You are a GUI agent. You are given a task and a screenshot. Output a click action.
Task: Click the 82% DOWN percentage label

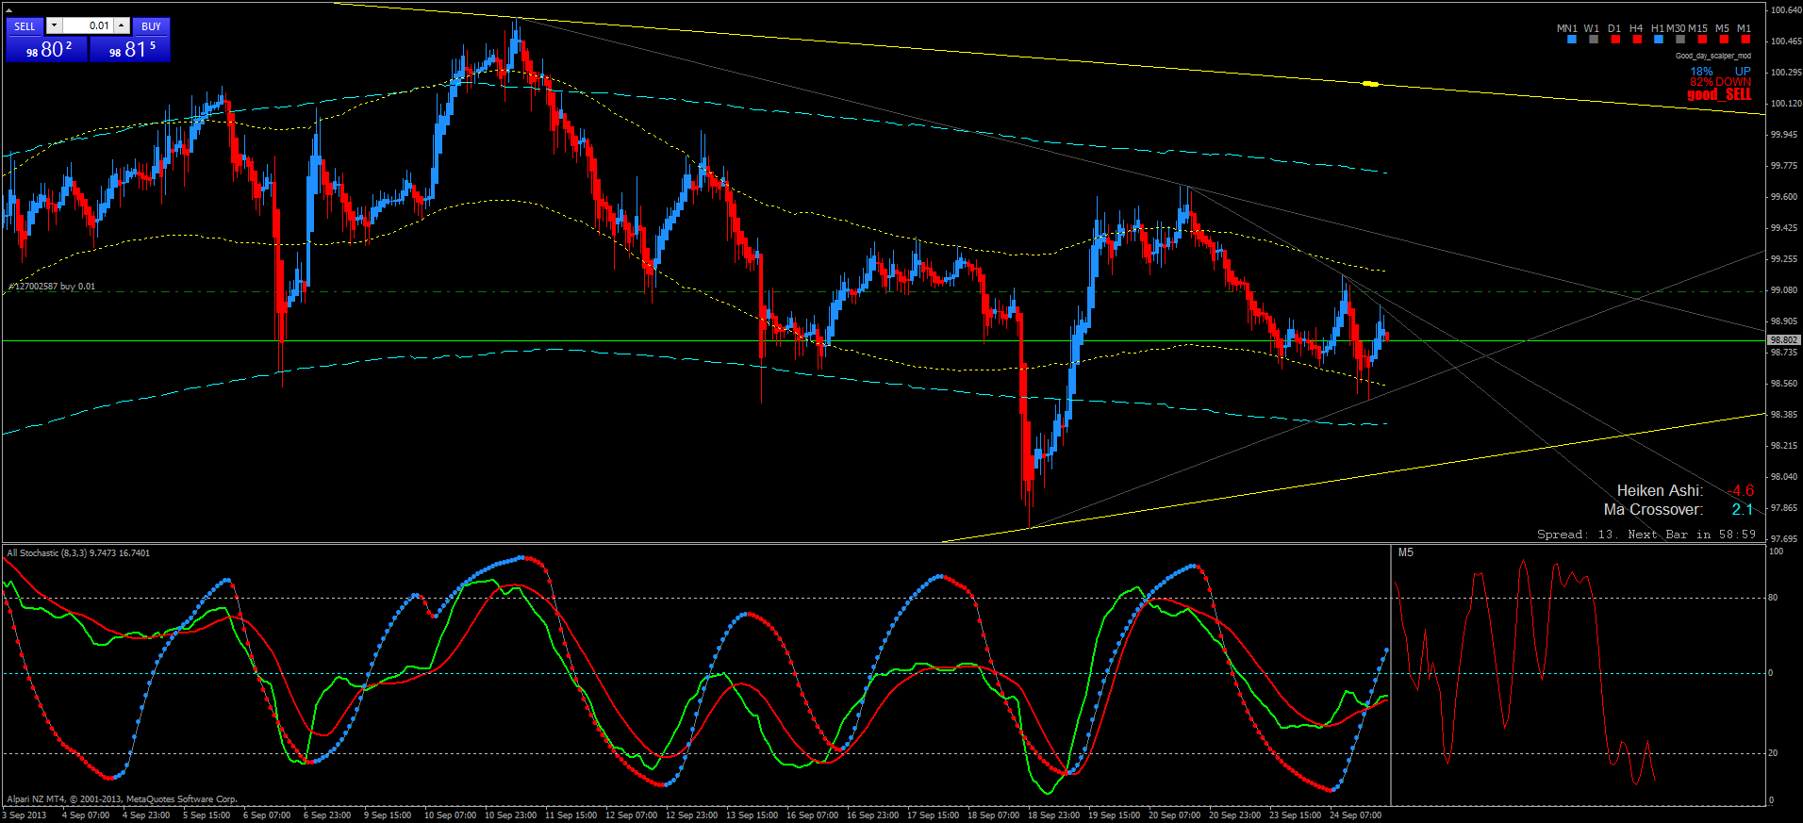point(1720,82)
